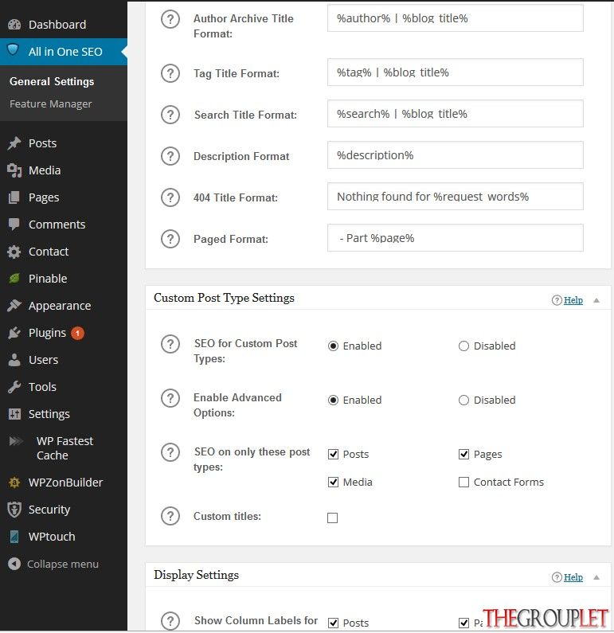The width and height of the screenshot is (614, 633).
Task: Click the Security shield icon
Action: [x=14, y=510]
